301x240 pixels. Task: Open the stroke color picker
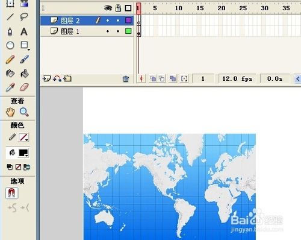23,137
